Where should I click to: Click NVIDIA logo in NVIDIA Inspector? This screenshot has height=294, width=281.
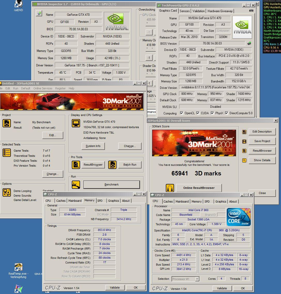pyautogui.click(x=116, y=22)
